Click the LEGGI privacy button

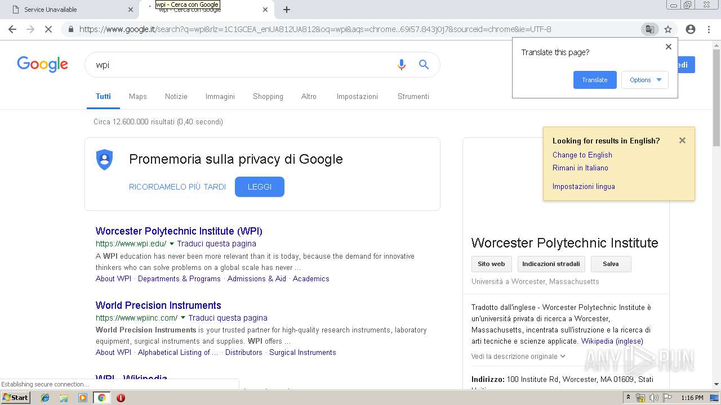click(x=260, y=187)
